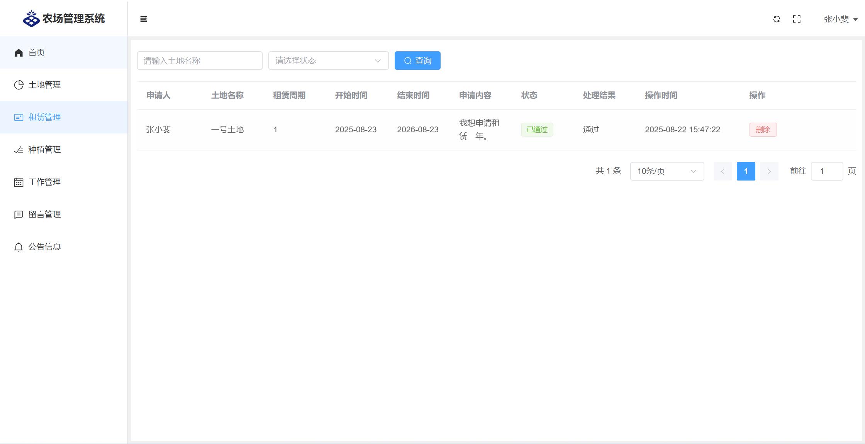Open 种植管理 menu item

[44, 150]
